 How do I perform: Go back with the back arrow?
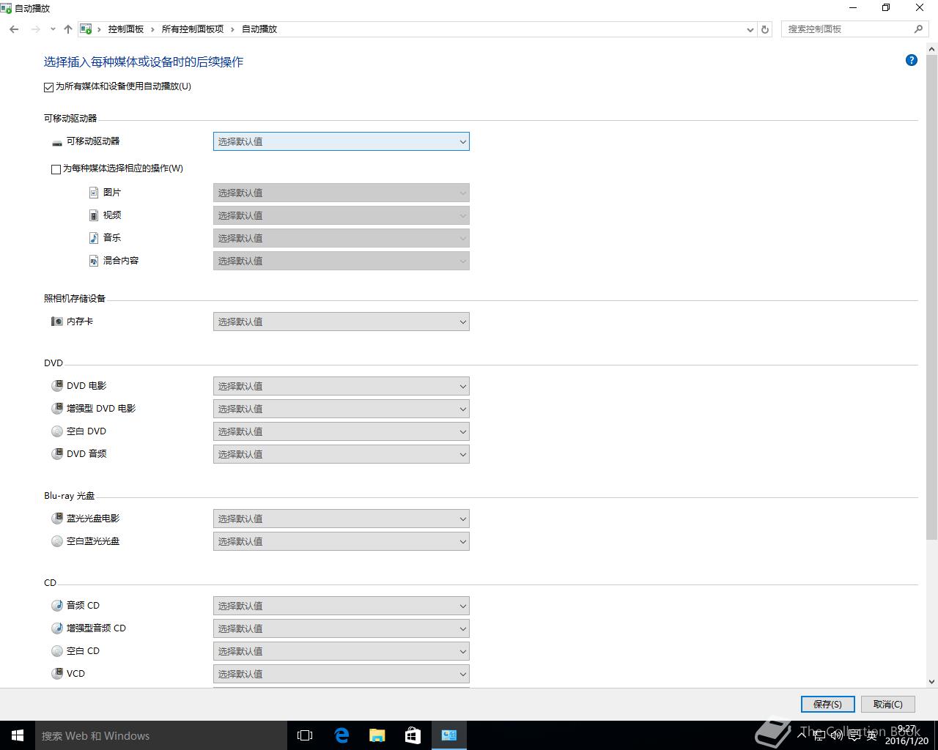14,29
